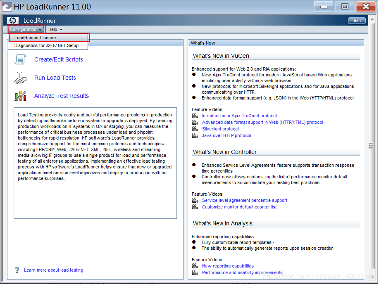The height and width of the screenshot is (284, 379).
Task: Maximize the HP LoadRunner window
Action: (345, 7)
